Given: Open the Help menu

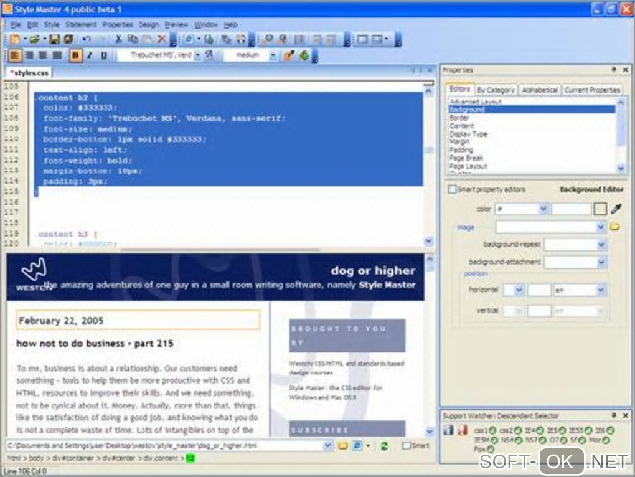Looking at the screenshot, I should tap(230, 25).
